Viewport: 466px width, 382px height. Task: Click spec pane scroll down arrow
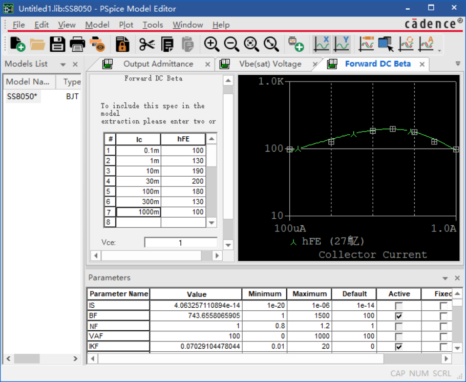tap(228, 245)
